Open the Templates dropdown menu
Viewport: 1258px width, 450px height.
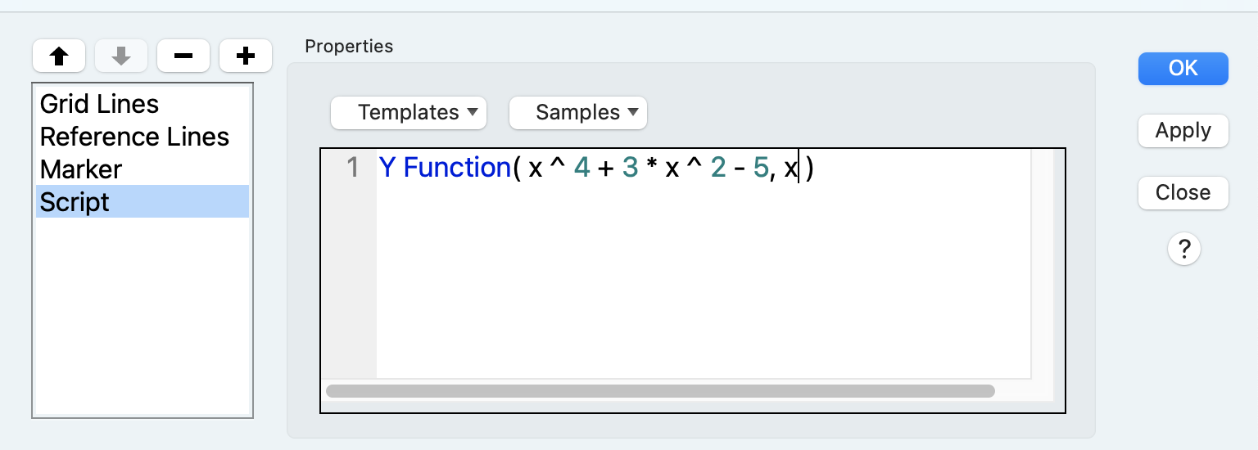click(408, 113)
